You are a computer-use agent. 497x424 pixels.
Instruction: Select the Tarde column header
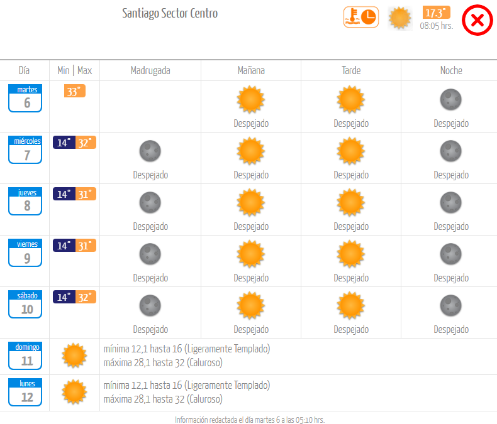[x=351, y=70]
